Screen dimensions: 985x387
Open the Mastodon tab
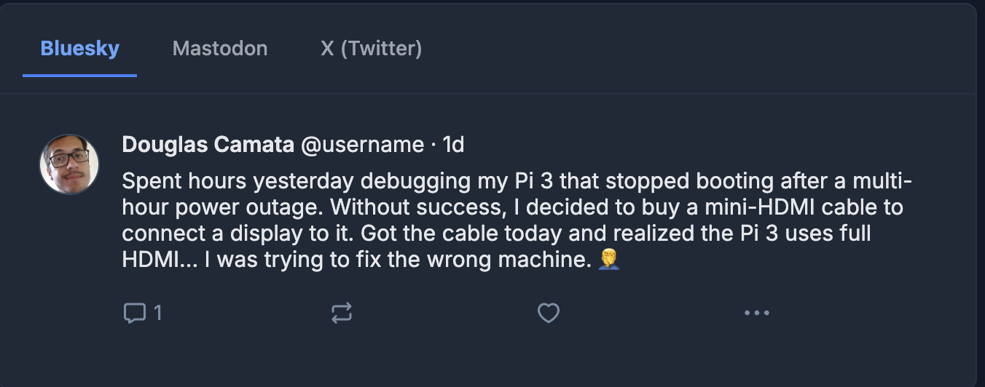click(220, 49)
